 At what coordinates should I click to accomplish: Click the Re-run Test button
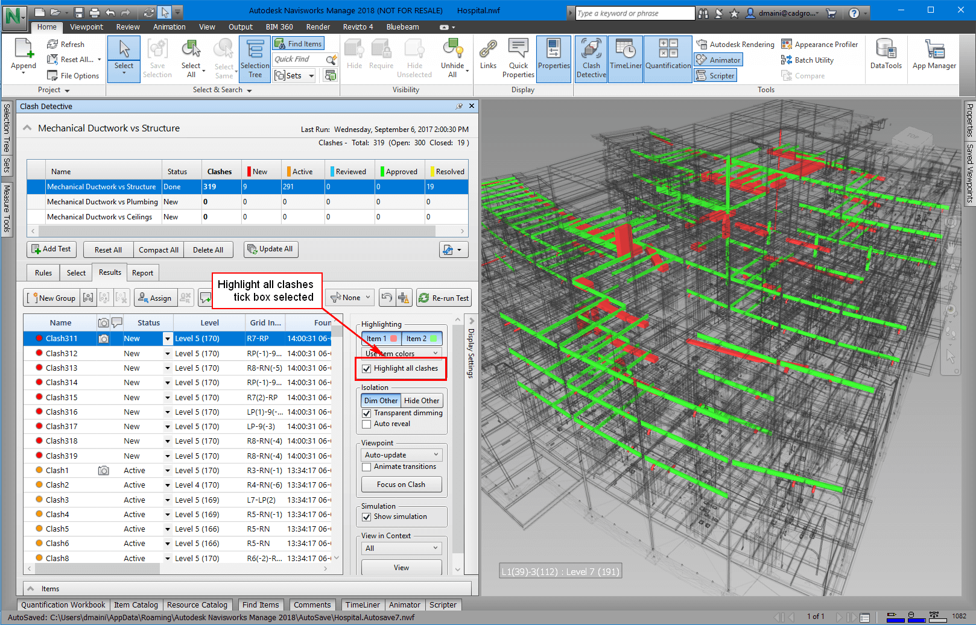[444, 298]
